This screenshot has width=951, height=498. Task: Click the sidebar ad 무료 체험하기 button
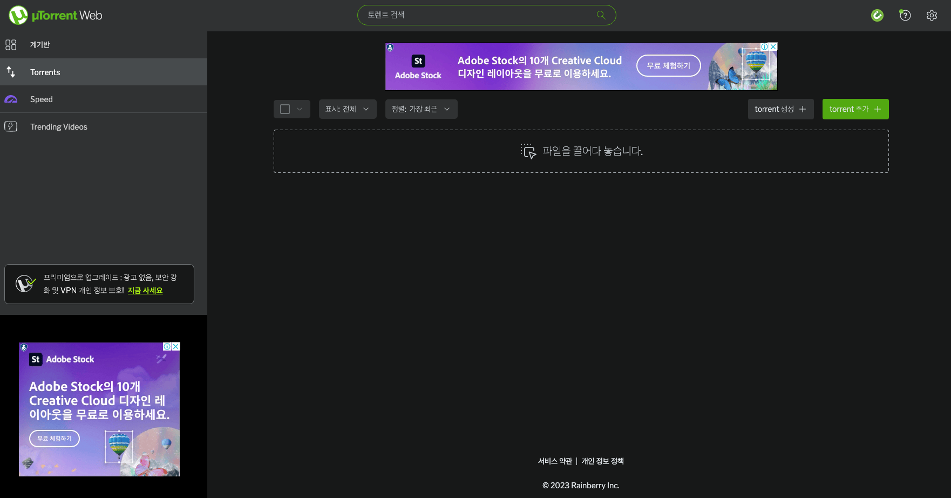coord(55,439)
